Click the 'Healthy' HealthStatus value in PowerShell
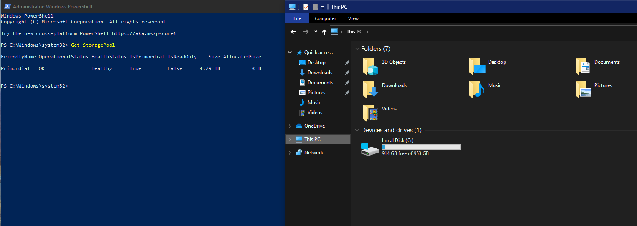This screenshot has height=226, width=637. [102, 68]
